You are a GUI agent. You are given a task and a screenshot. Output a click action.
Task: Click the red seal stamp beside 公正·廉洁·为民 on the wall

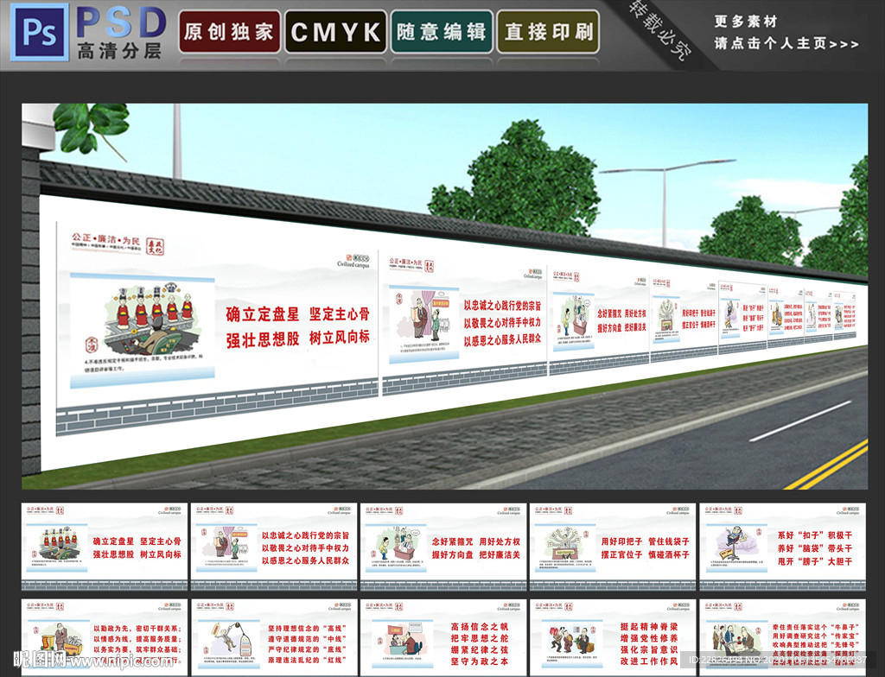click(155, 247)
